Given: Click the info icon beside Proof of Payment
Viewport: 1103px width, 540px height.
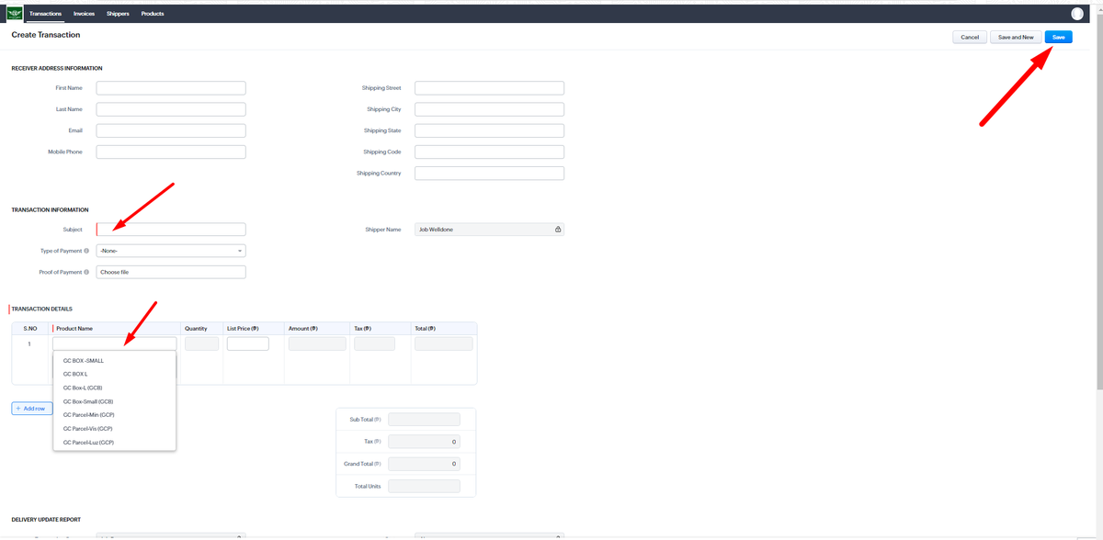Looking at the screenshot, I should coord(86,272).
